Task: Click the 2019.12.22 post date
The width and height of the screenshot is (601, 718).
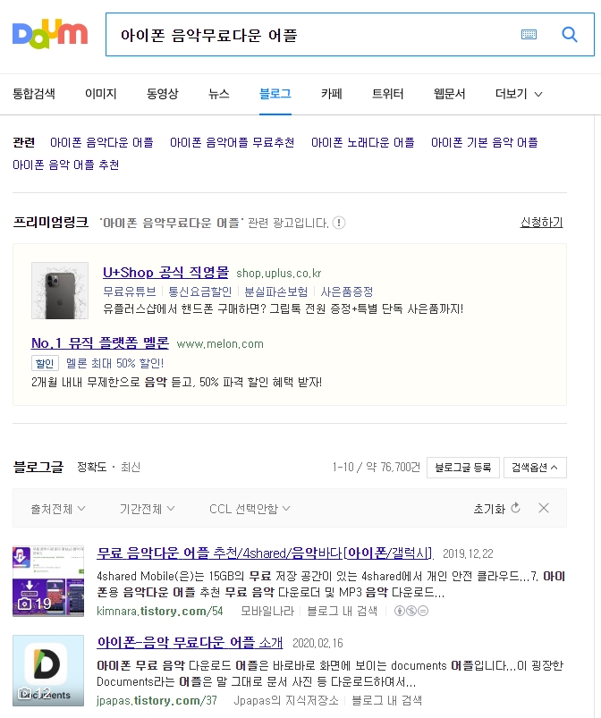Action: click(x=468, y=553)
